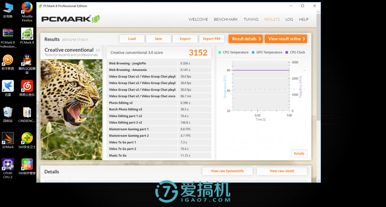Screen dimensions: 386x207
Task: Select the Video Editing part 2 v2 row
Action: [159, 123]
